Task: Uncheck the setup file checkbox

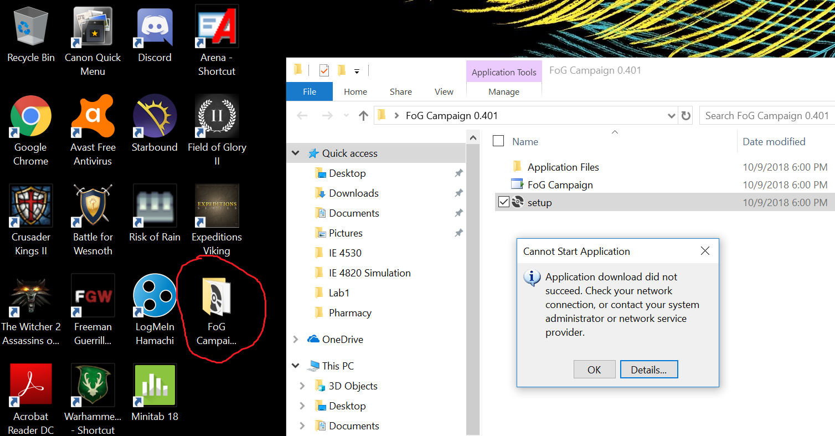Action: pos(503,202)
